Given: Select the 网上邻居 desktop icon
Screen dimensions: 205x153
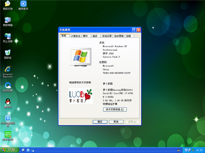Looking at the screenshot, I should [8, 38].
